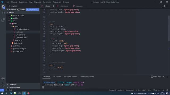The width and height of the screenshot is (170, 95).
Task: Close the terminal panel
Action: click(x=167, y=77)
